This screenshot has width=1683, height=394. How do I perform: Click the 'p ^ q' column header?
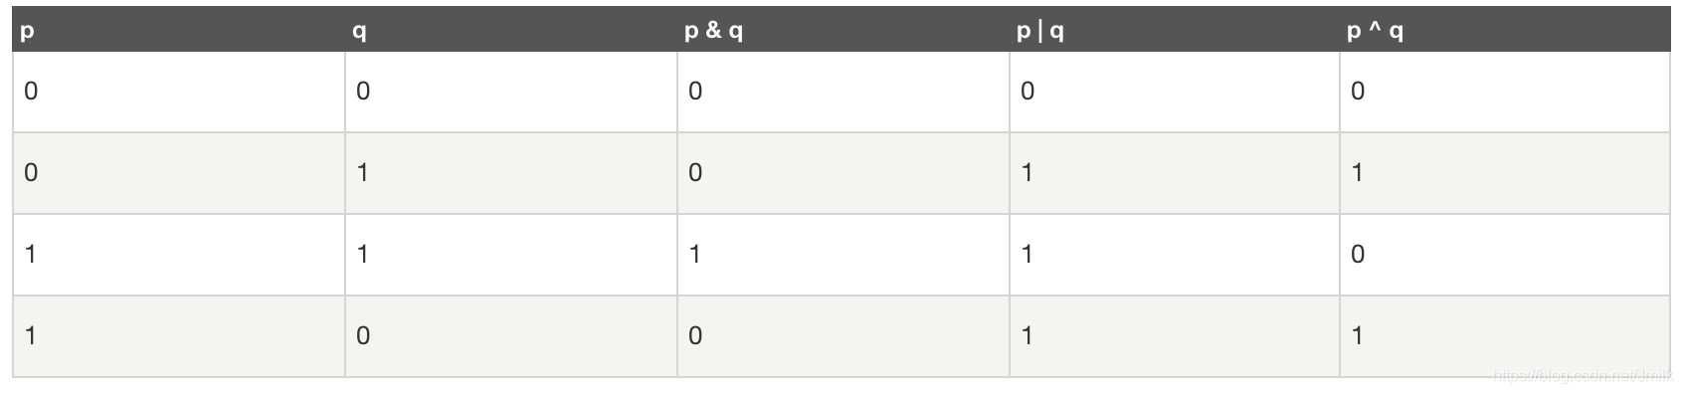[1375, 31]
